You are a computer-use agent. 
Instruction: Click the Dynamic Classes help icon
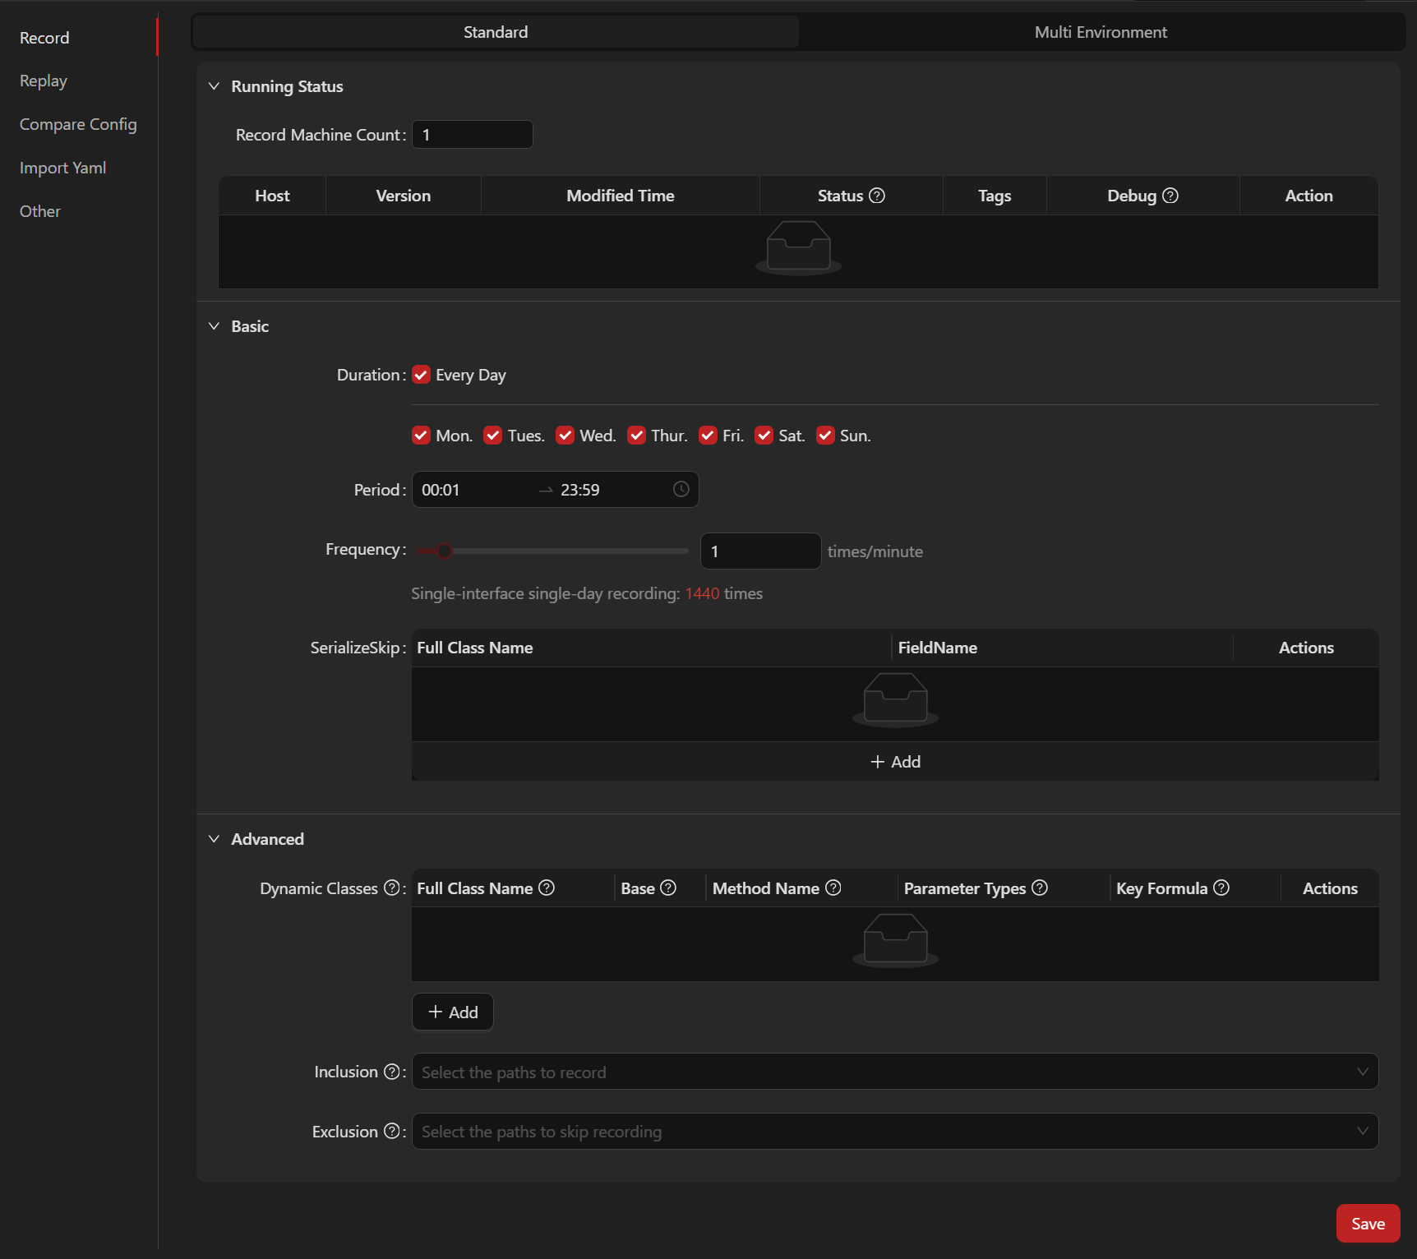pyautogui.click(x=392, y=888)
